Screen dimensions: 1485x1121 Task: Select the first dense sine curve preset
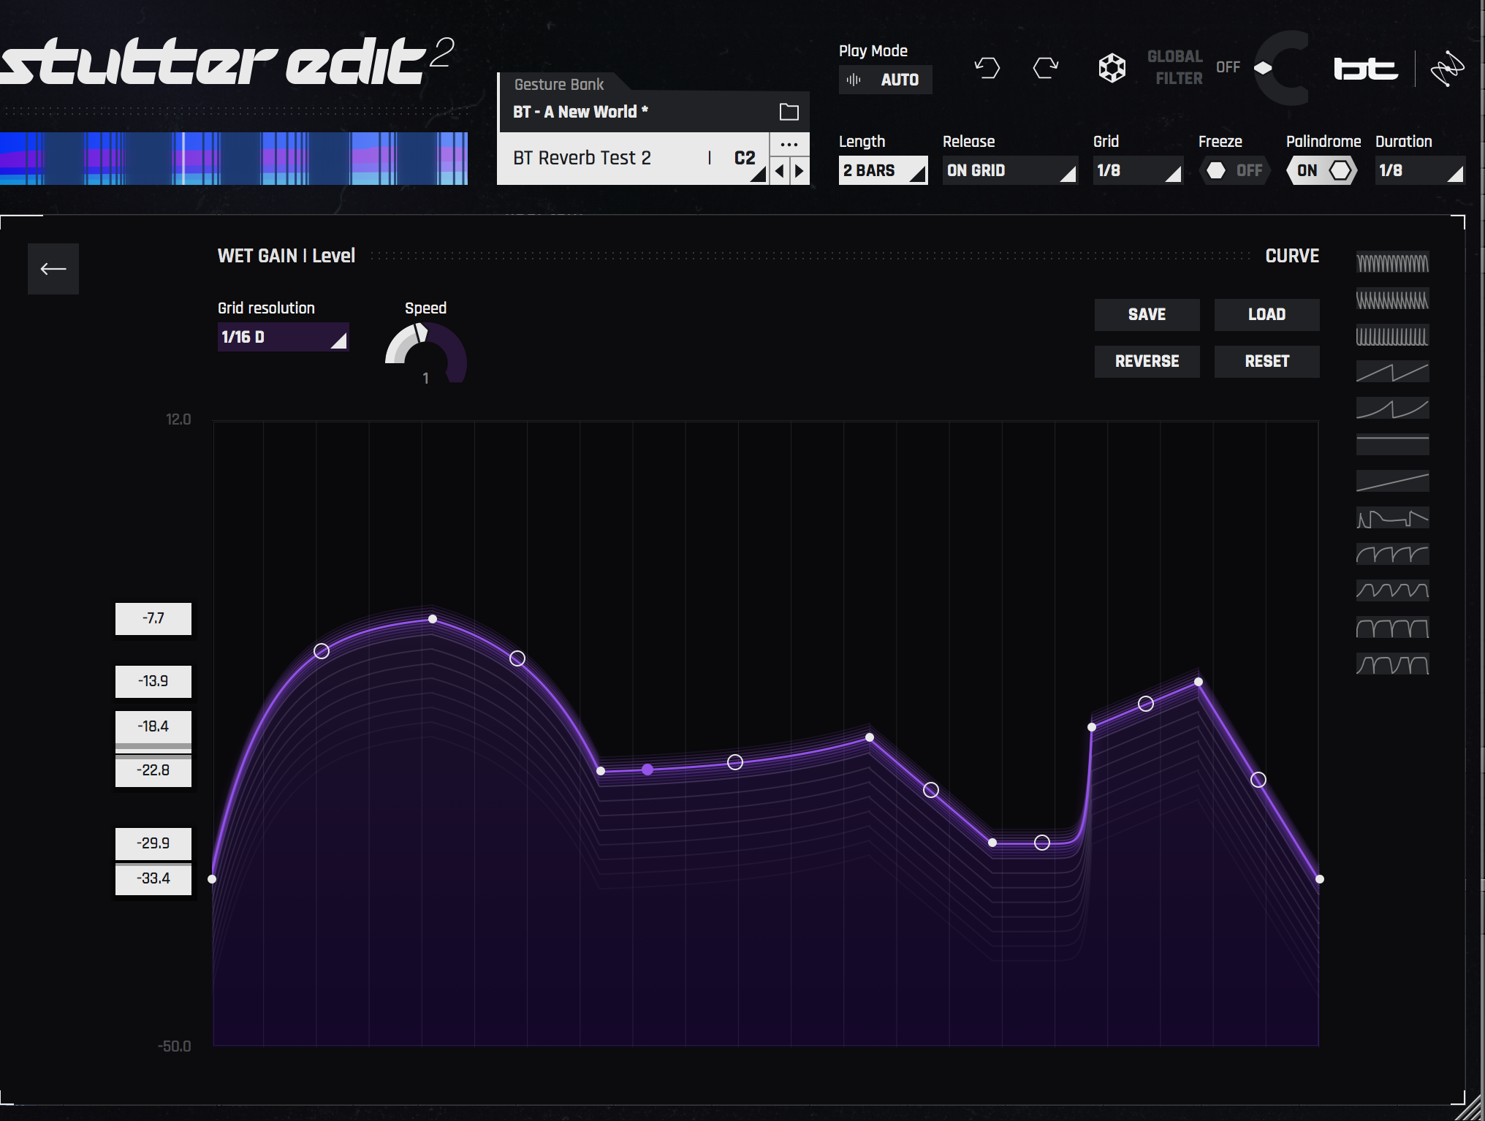click(x=1392, y=263)
